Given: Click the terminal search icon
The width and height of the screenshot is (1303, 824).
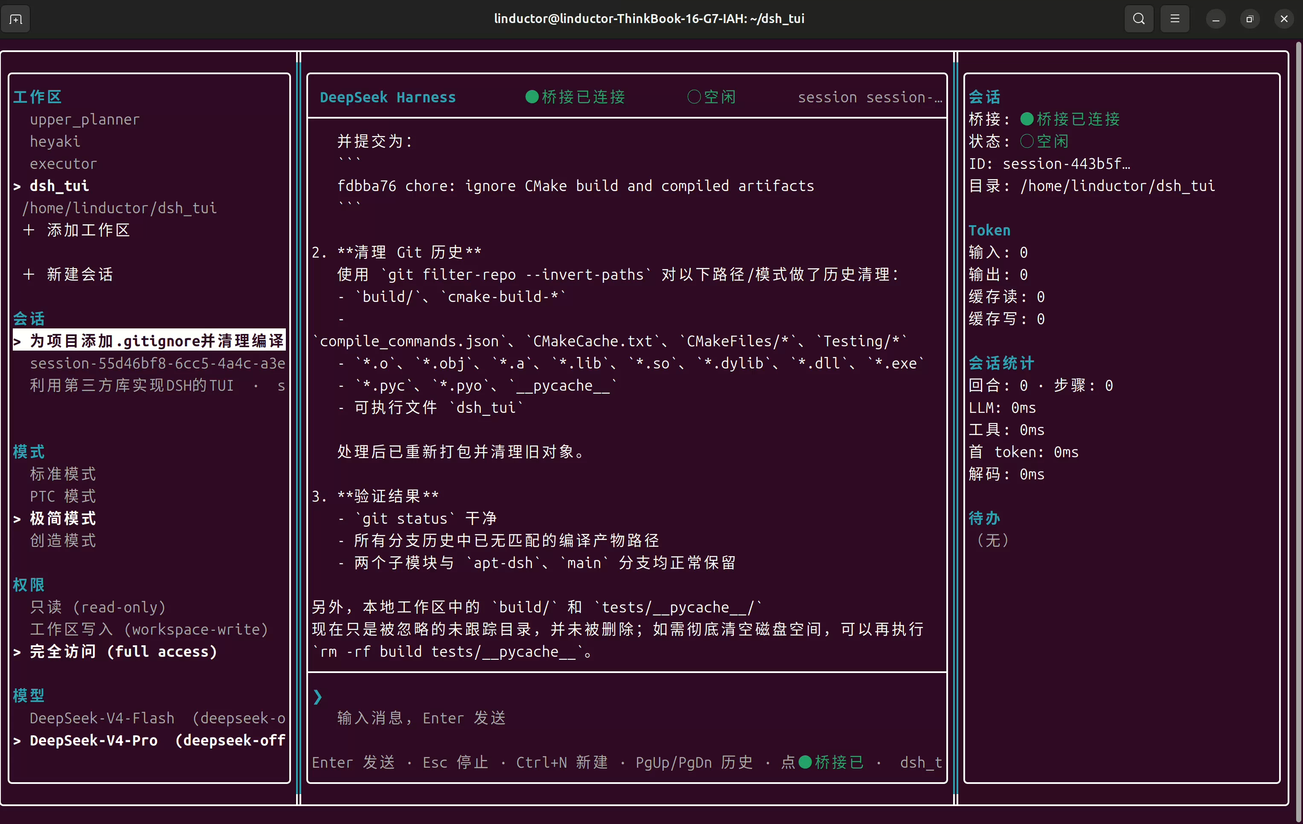Looking at the screenshot, I should pyautogui.click(x=1138, y=19).
